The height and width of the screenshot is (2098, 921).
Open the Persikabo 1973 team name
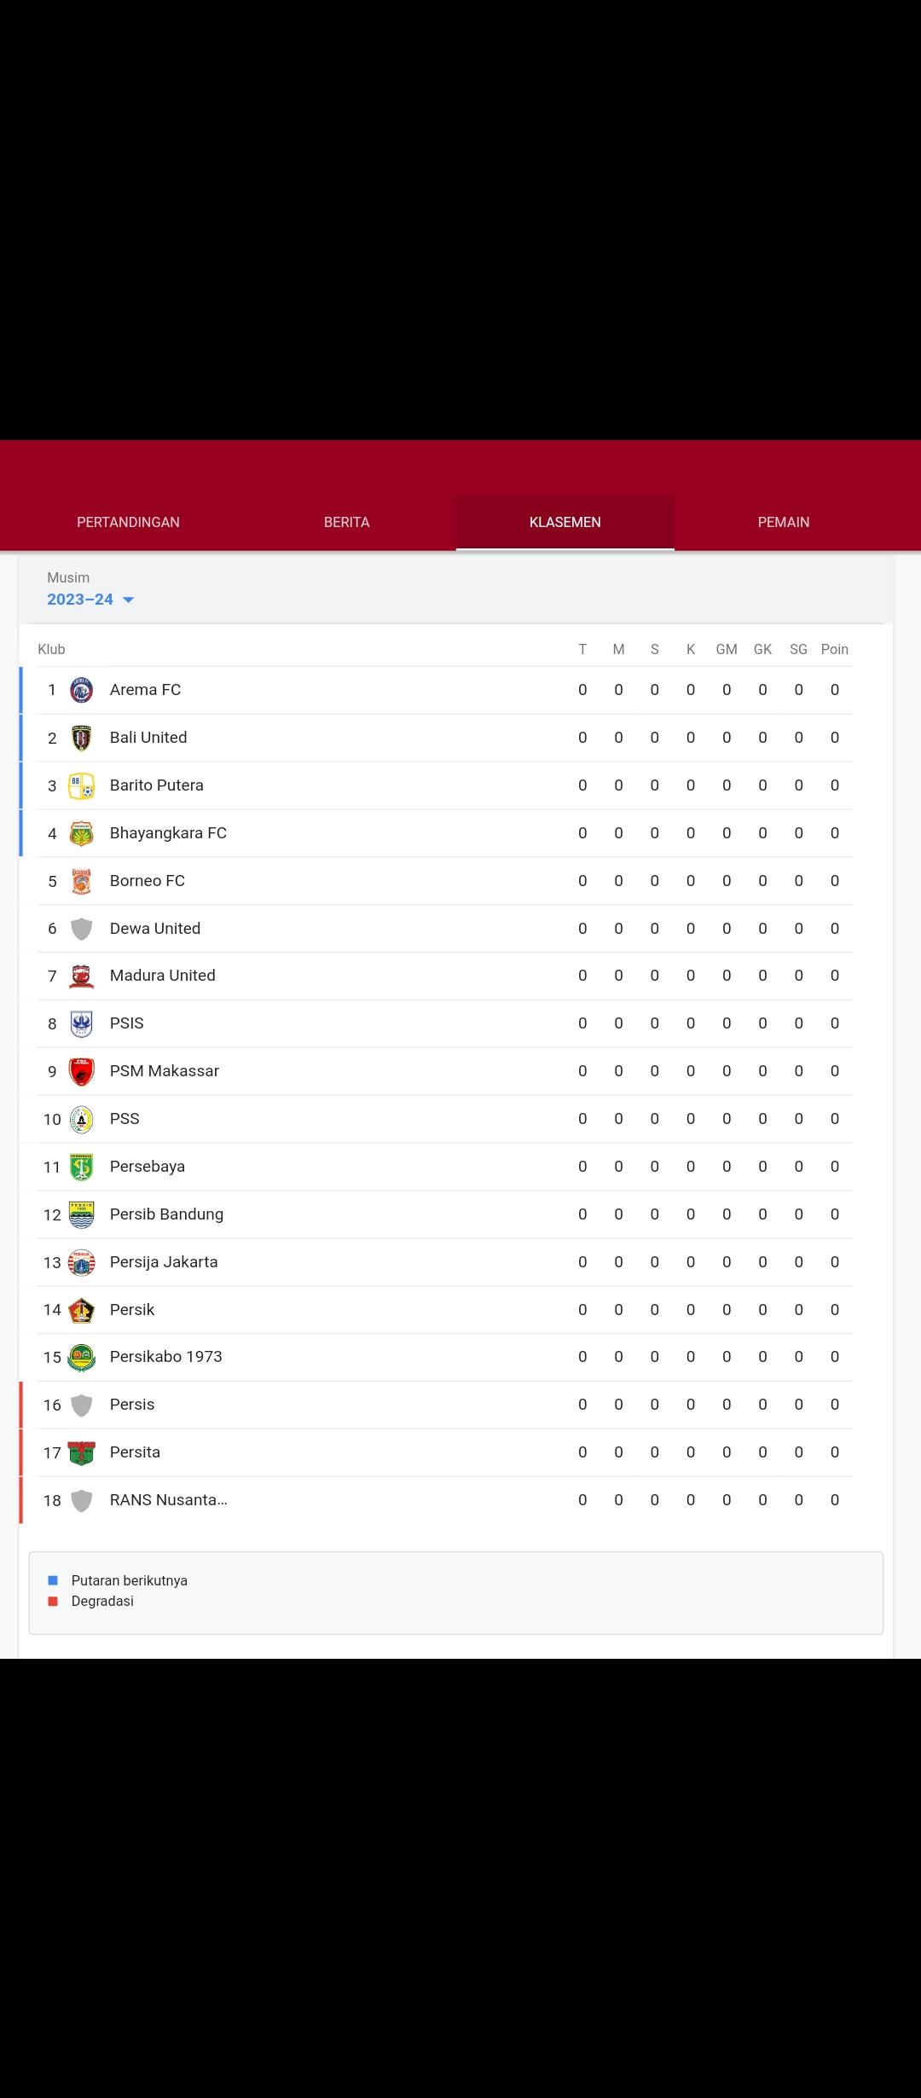click(x=165, y=1357)
